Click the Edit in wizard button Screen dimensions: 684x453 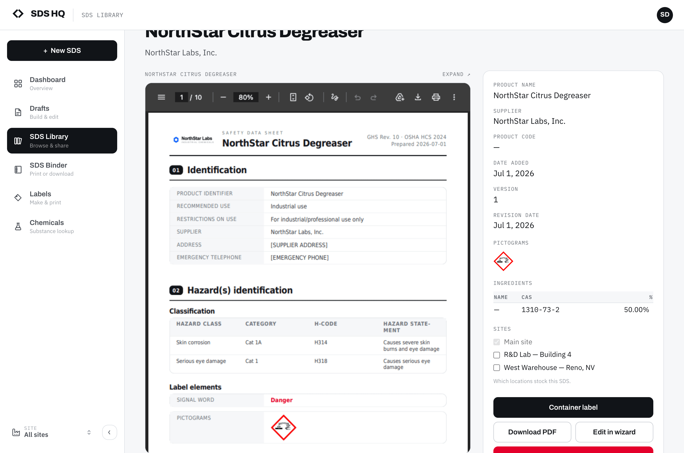coord(614,432)
